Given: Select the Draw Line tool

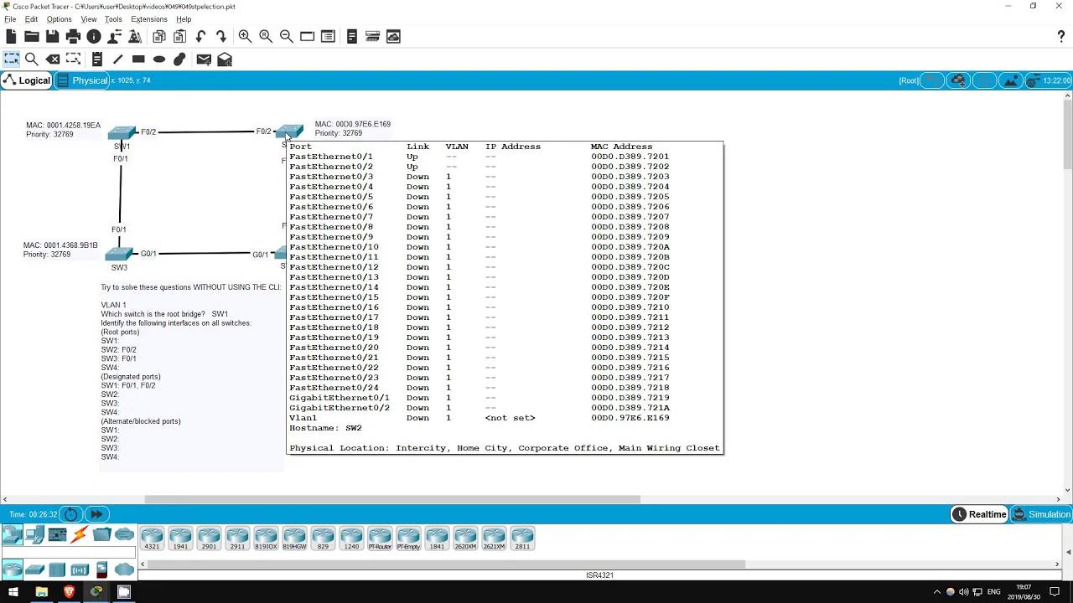Looking at the screenshot, I should [x=117, y=59].
